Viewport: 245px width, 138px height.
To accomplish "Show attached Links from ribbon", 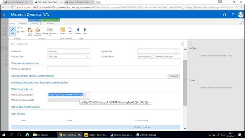I will (70, 31).
